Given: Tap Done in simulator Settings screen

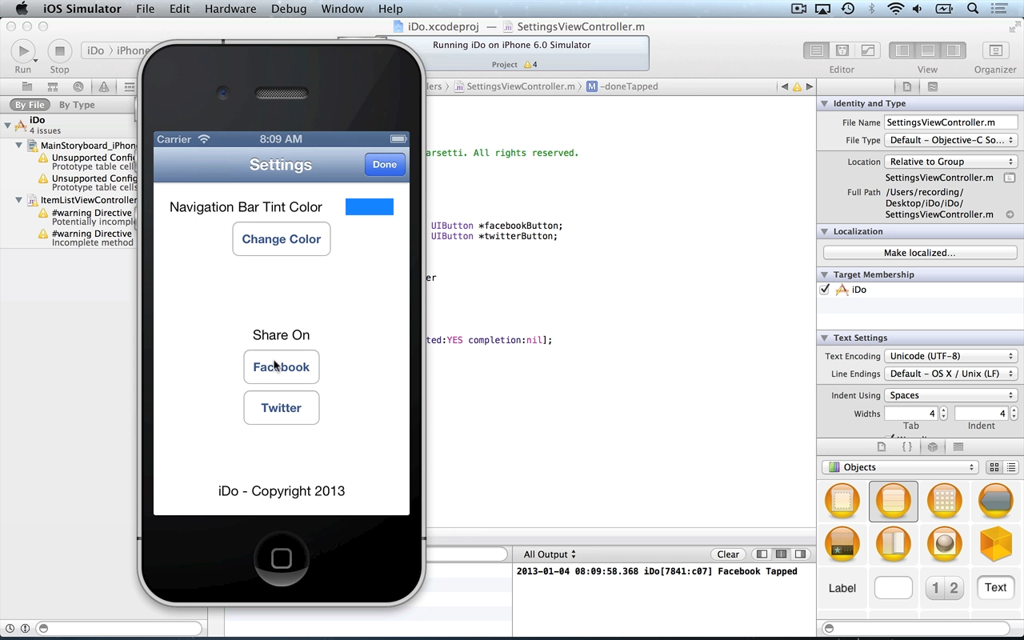Looking at the screenshot, I should 385,164.
